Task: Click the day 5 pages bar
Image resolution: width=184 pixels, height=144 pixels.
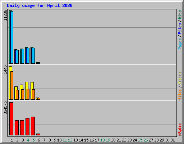Action: 33,56
